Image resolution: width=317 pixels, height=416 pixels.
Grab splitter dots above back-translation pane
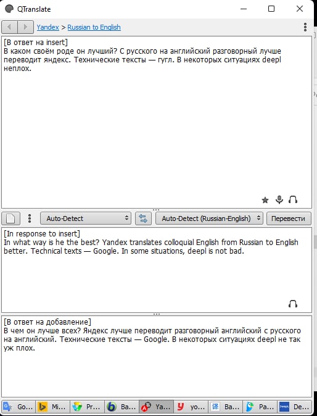tap(157, 314)
